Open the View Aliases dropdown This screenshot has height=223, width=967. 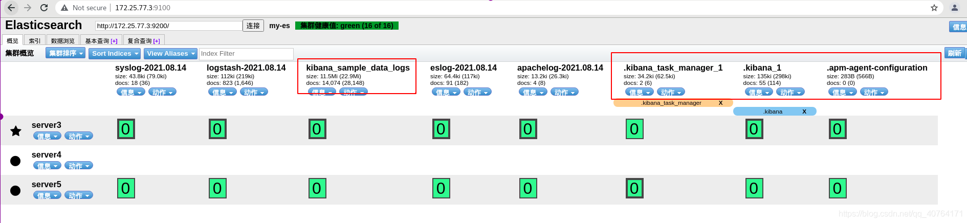[x=170, y=53]
